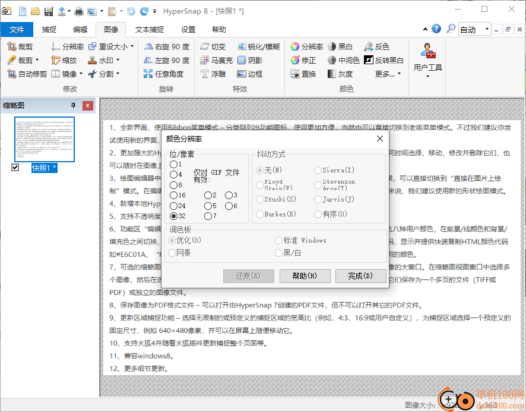
Task: Click the undo arrow icon
Action: click(131, 11)
